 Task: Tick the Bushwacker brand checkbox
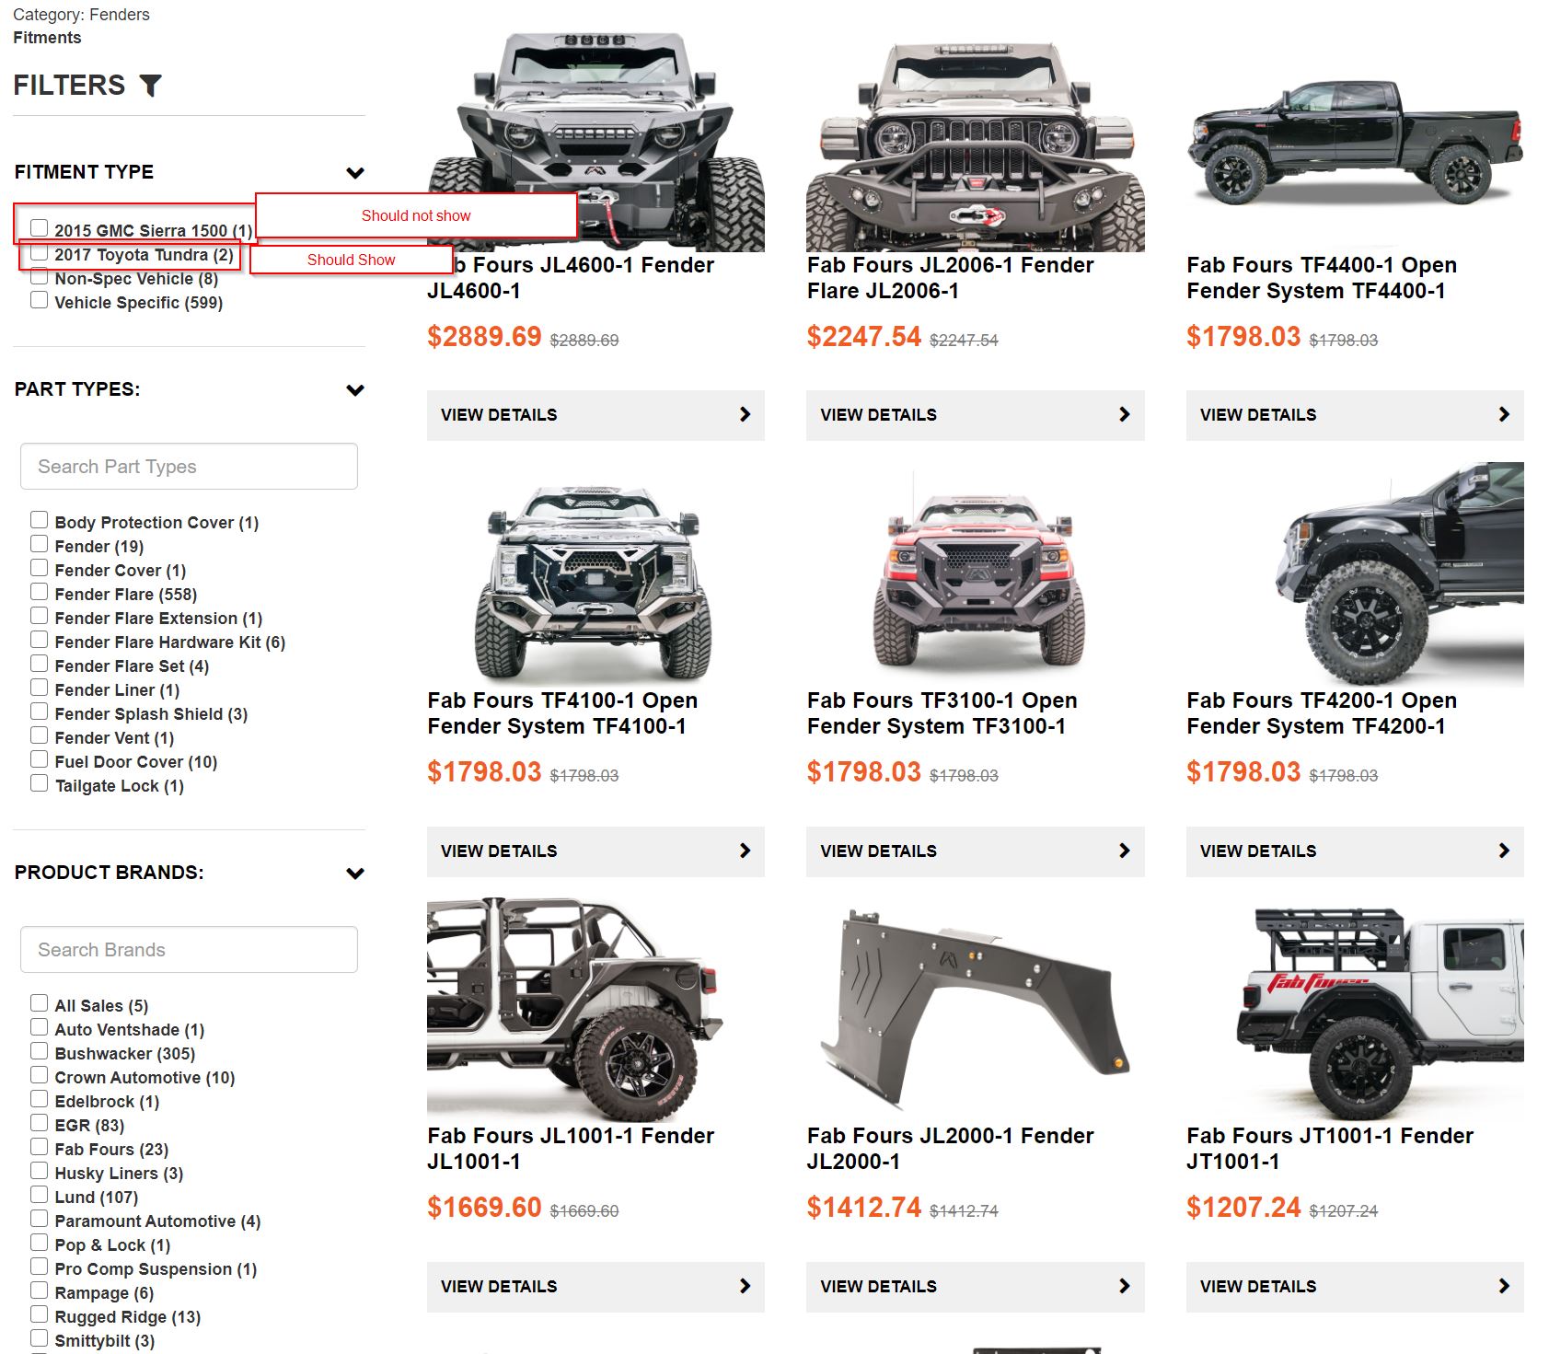click(x=39, y=1051)
